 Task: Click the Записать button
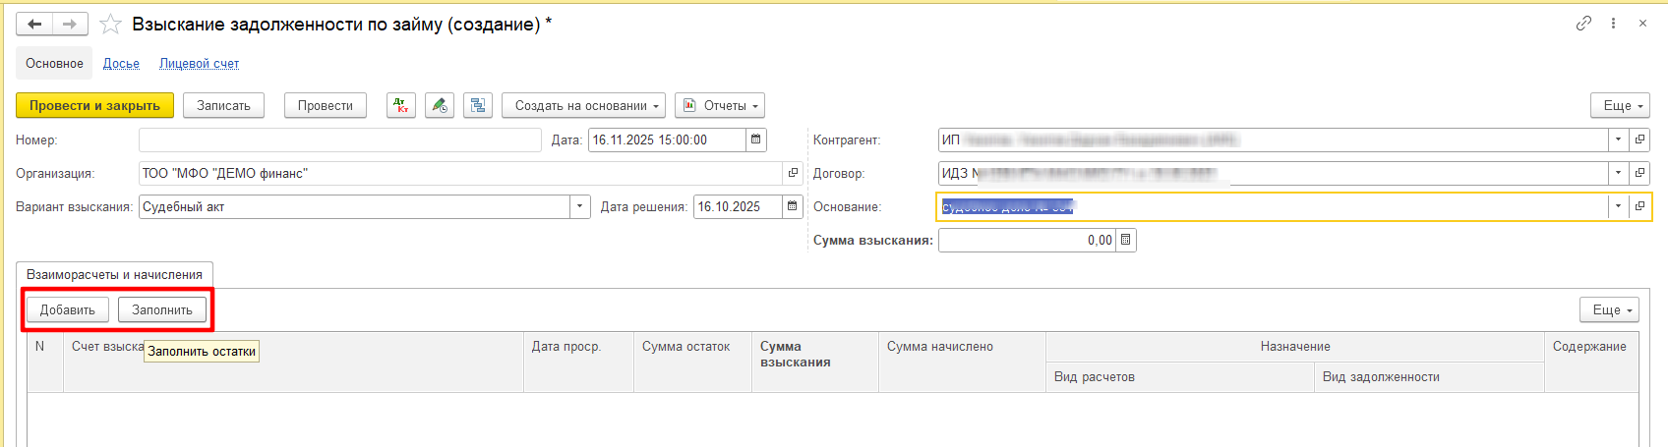[x=223, y=105]
